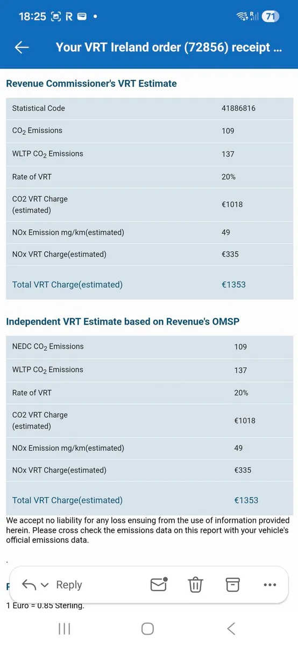
Task: Archive the email with the box icon
Action: point(232,584)
